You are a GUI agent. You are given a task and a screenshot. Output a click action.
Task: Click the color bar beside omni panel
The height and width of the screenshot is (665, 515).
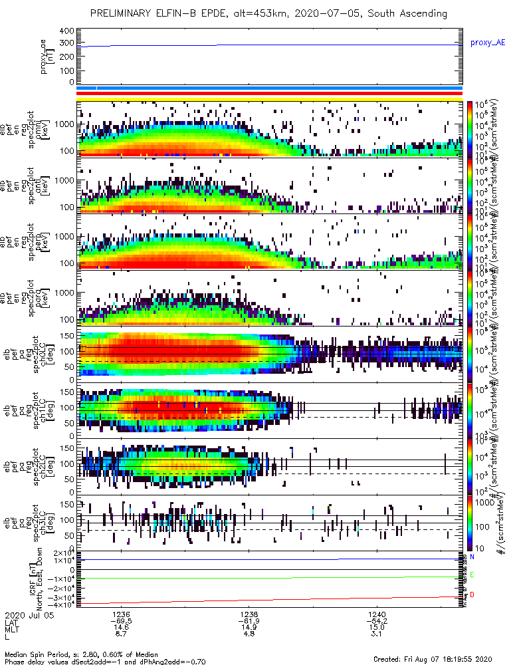(470, 130)
